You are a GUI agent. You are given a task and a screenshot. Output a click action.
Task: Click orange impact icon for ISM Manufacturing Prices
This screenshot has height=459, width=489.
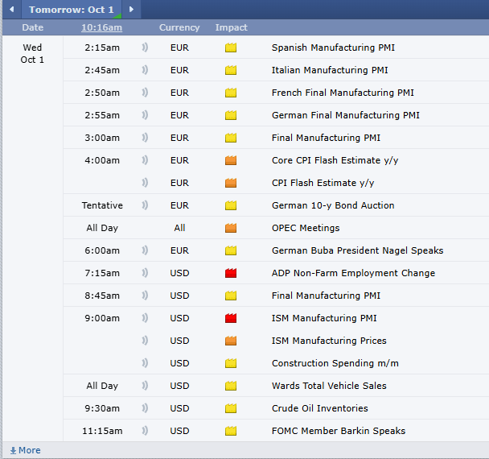click(231, 341)
